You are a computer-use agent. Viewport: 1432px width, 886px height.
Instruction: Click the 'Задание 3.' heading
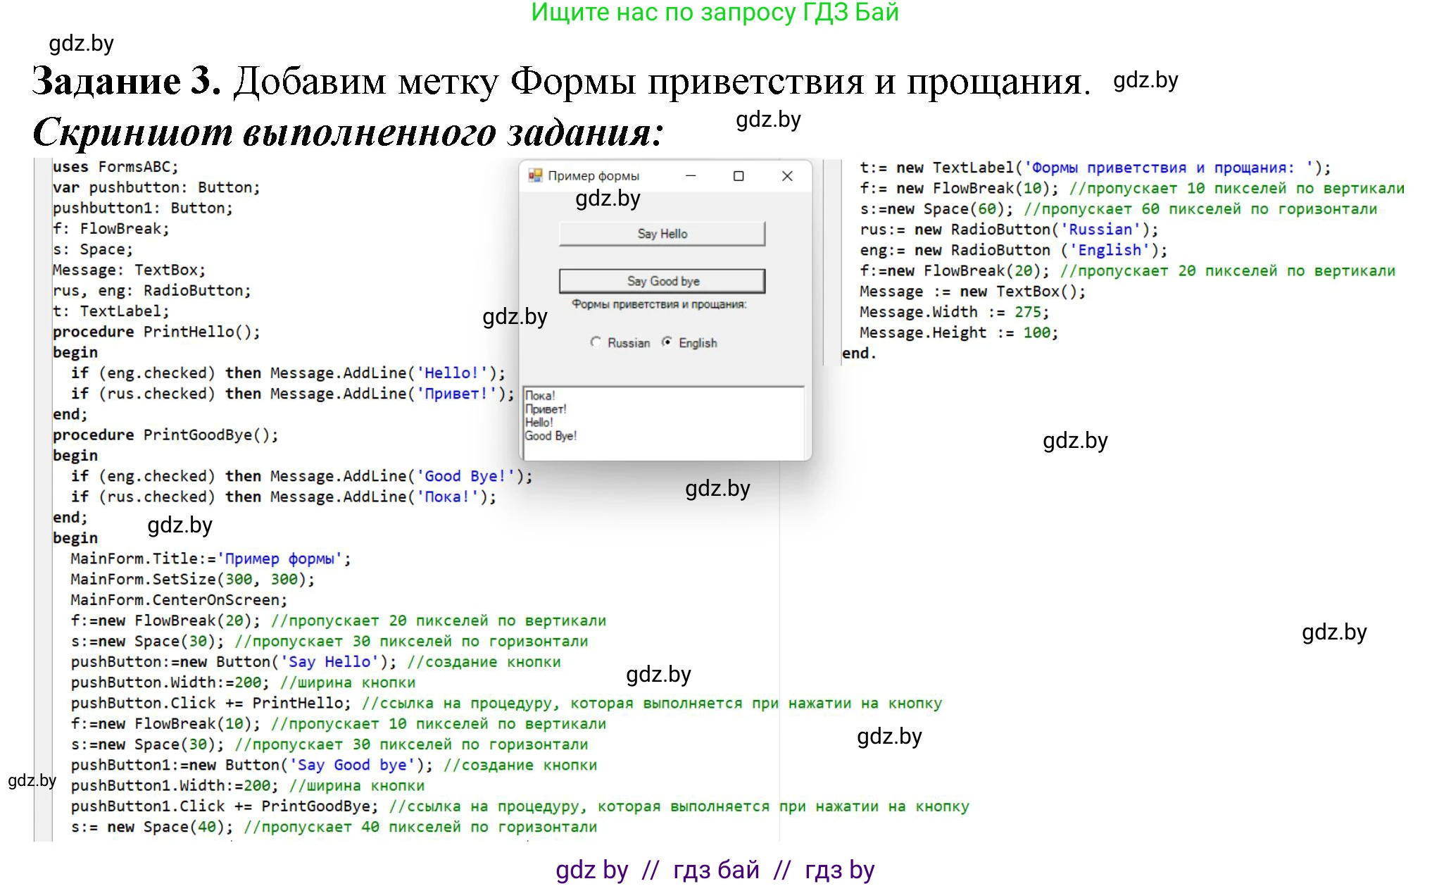pos(127,81)
